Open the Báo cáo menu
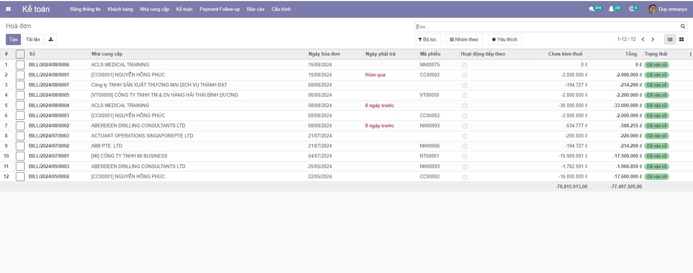693x273 pixels. 256,9
